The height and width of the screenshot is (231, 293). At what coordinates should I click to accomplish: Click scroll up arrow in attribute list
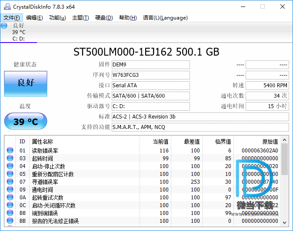[285, 140]
